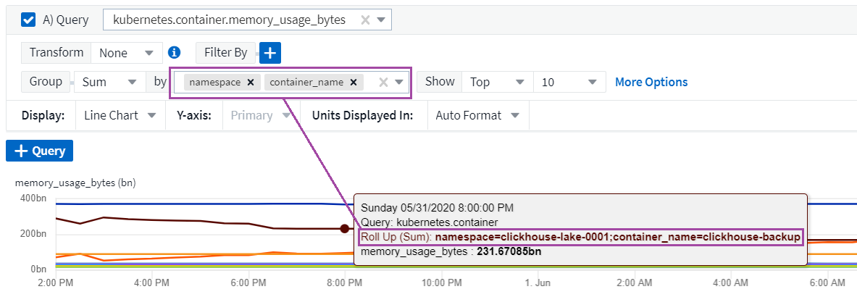
Task: Change the Top 10 count dropdown
Action: (x=569, y=82)
